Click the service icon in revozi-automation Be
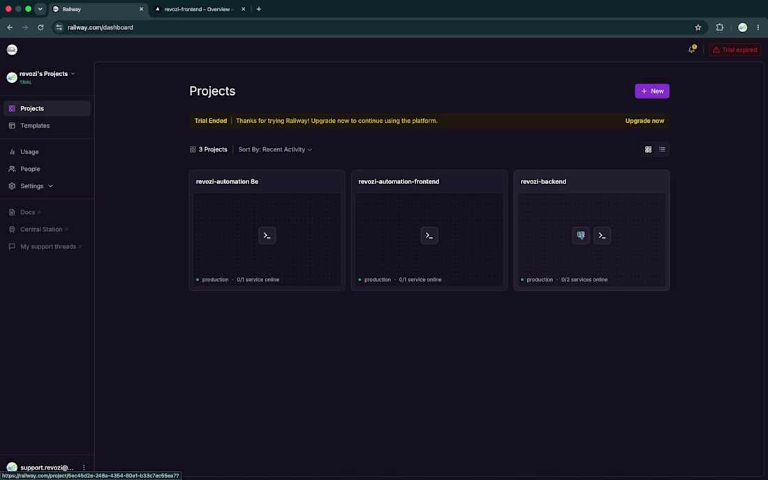The height and width of the screenshot is (480, 768). click(267, 236)
